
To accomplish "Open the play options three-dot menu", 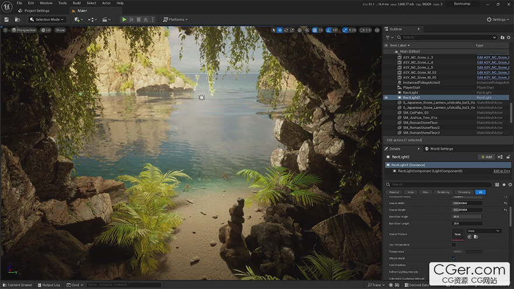I will (x=152, y=20).
